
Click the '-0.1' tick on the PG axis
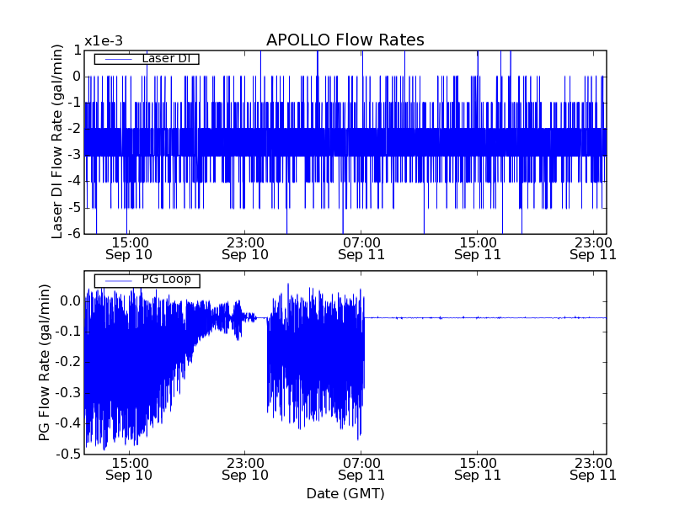(69, 332)
